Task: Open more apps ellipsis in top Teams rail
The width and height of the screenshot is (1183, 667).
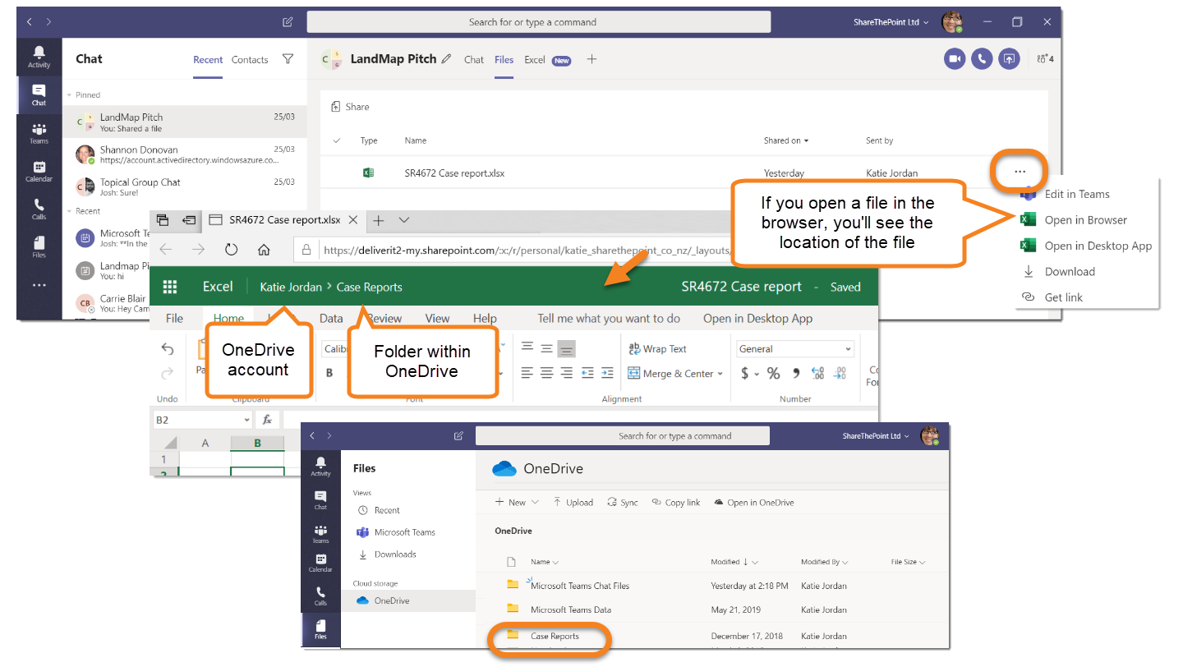Action: [x=39, y=285]
